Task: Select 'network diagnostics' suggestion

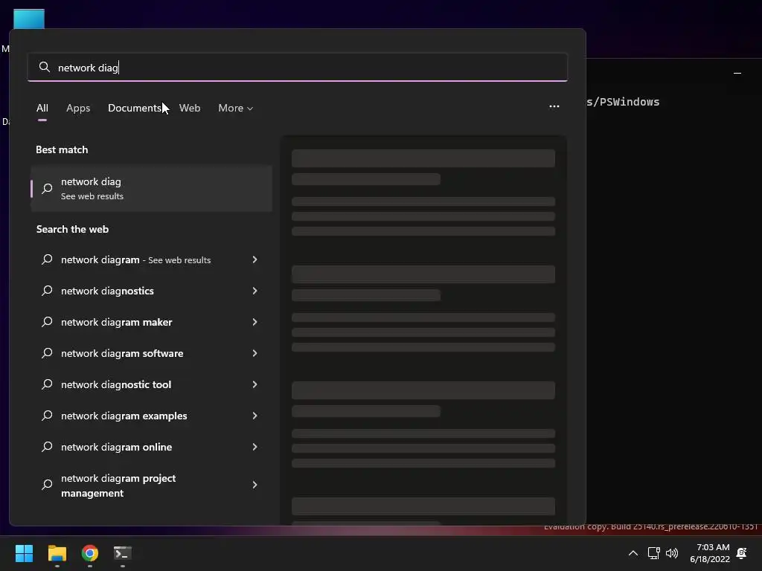Action: coord(152,291)
